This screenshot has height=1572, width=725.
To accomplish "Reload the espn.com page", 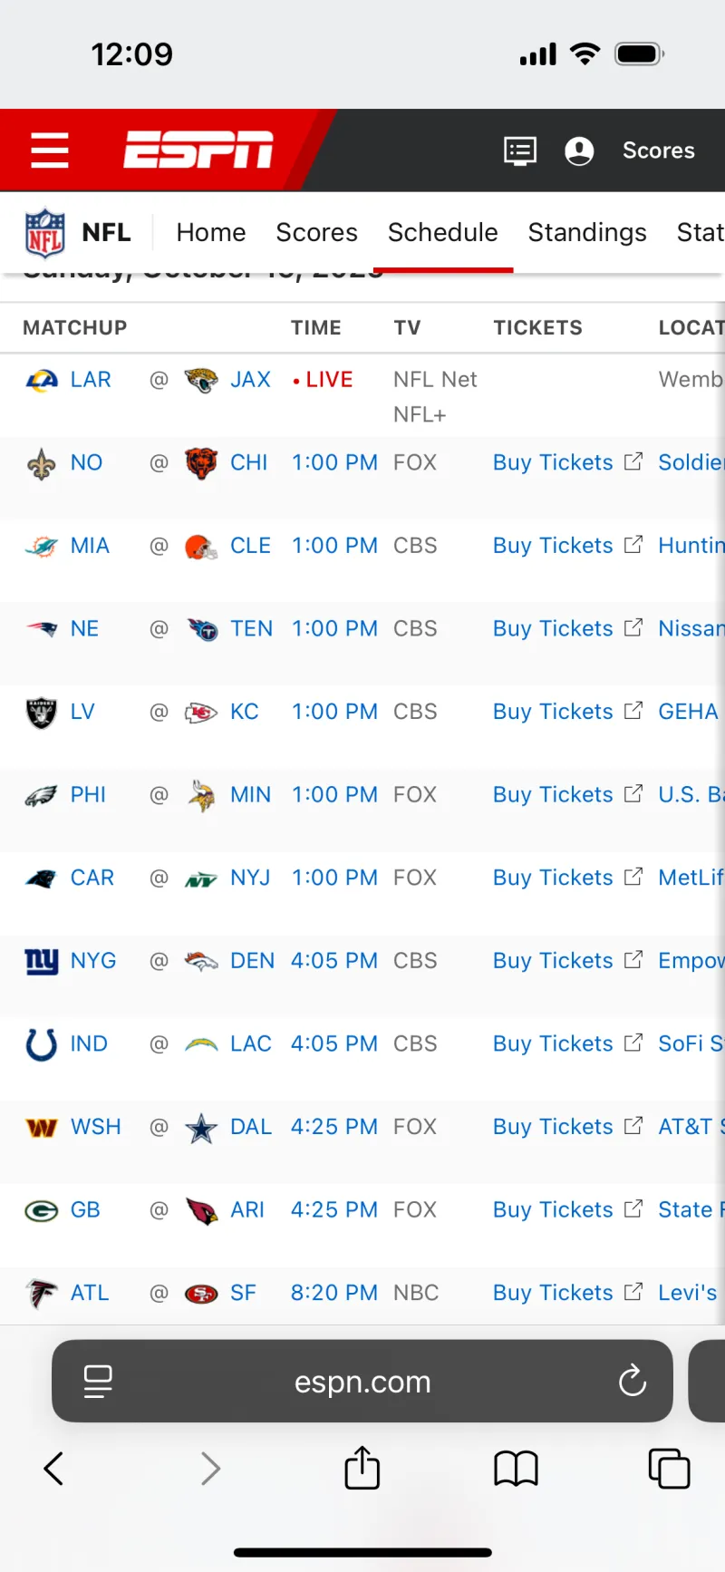I will [x=632, y=1382].
